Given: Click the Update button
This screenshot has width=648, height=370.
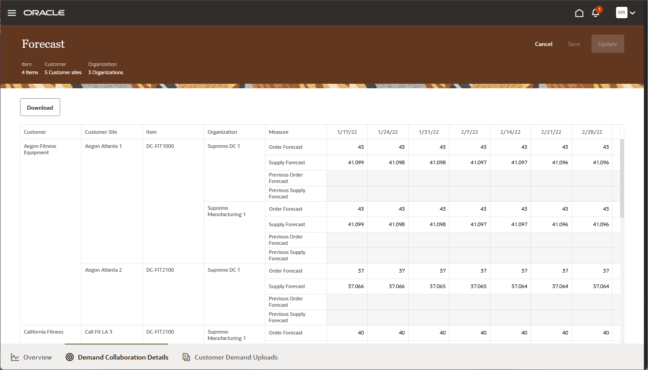Looking at the screenshot, I should click(x=608, y=44).
